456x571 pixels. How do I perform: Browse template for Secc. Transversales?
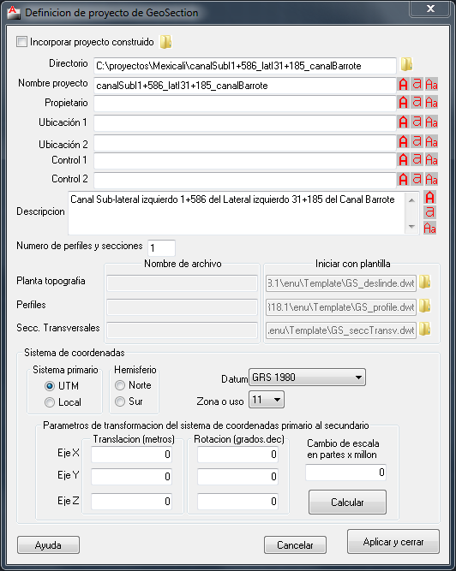click(424, 329)
